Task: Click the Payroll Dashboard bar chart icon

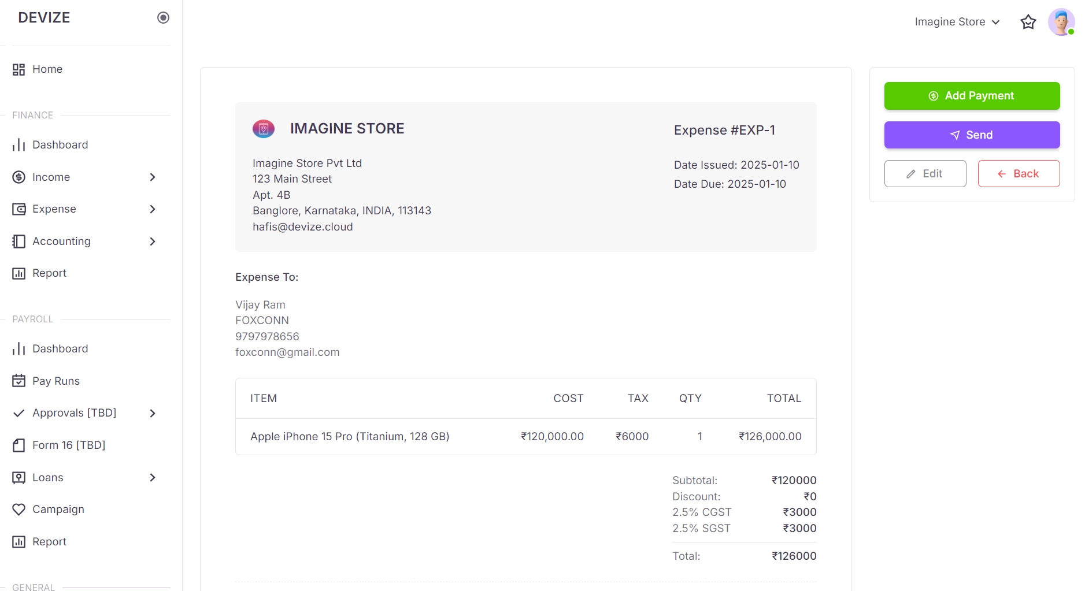Action: click(x=19, y=349)
